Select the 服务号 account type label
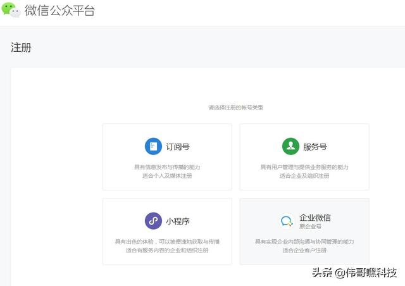Viewport: 405px width, 286px height. point(315,147)
